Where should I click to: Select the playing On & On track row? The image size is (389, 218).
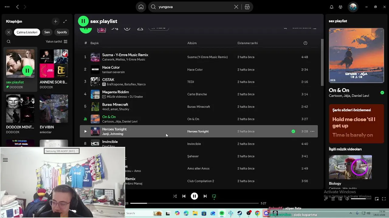199,119
